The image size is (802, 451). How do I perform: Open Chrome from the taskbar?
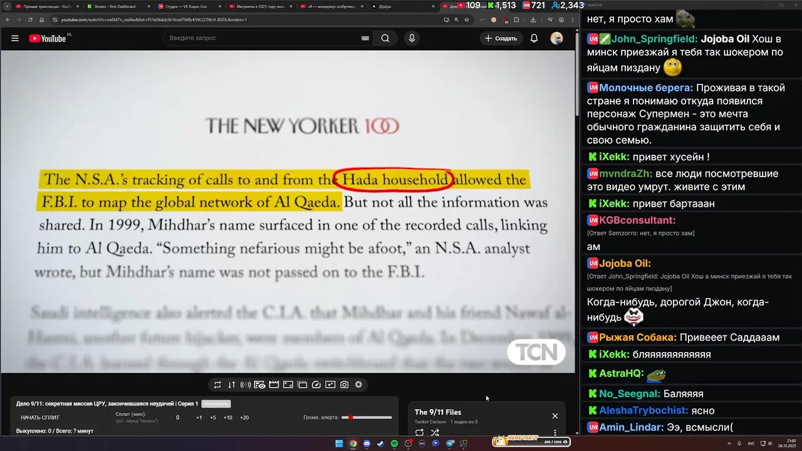(x=353, y=443)
